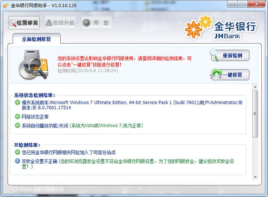Open the 帮助 help button
Screen dimensions: 268x197
coord(96,23)
